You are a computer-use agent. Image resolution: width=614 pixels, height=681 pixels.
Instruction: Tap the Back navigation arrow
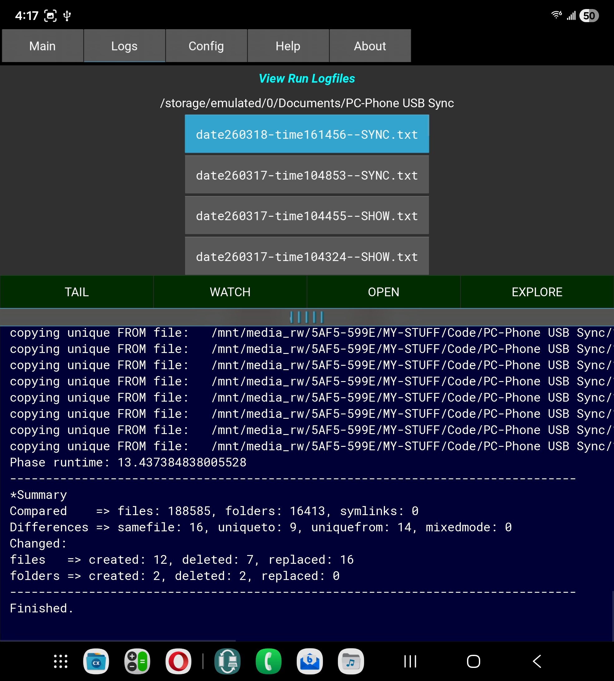[x=537, y=661]
